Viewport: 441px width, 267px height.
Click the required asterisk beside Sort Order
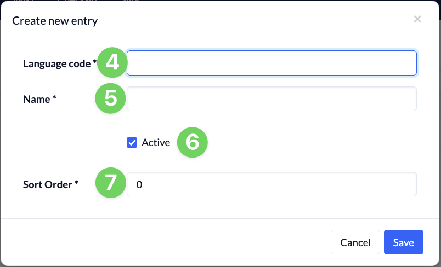[x=76, y=183]
